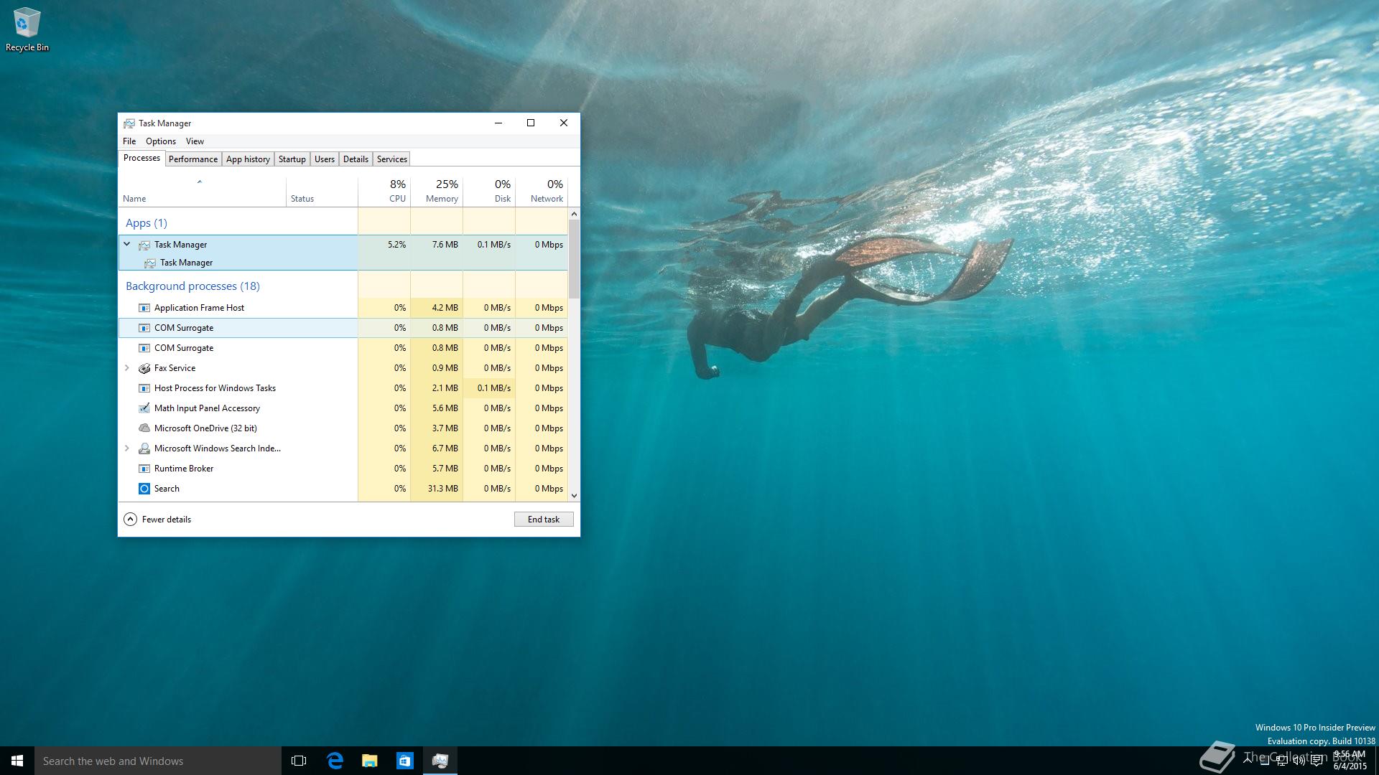1379x775 pixels.
Task: Switch to the Performance tab
Action: click(193, 159)
